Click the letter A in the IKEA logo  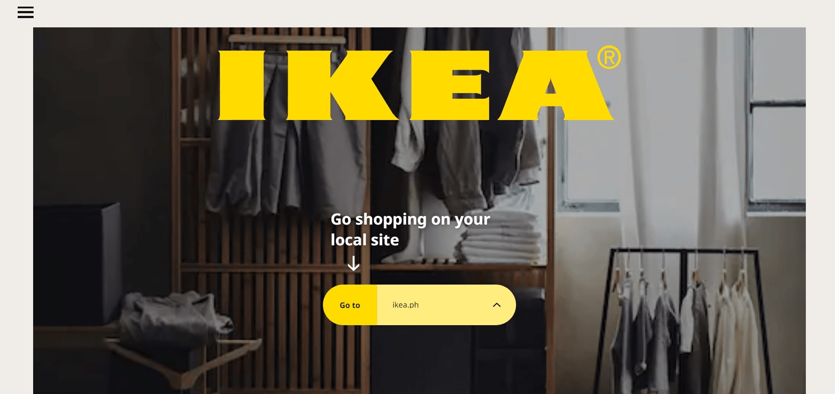(x=556, y=85)
